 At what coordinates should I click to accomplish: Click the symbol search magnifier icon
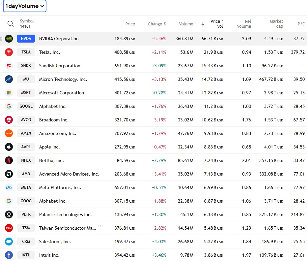coord(11,24)
